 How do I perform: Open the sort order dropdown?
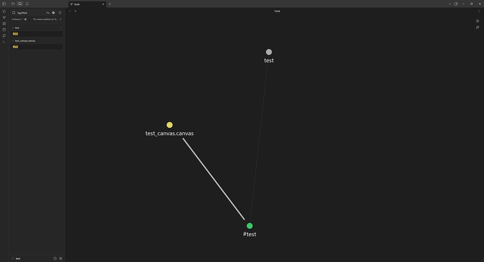47,19
